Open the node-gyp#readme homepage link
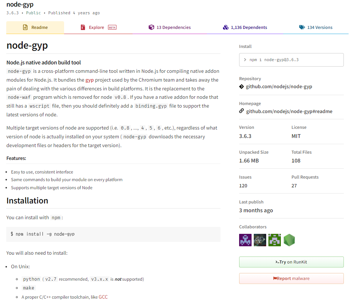 [289, 111]
